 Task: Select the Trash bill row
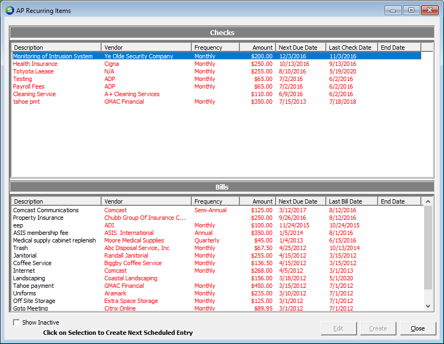[x=217, y=248]
